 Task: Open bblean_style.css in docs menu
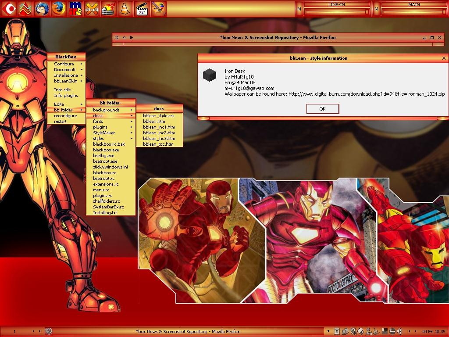[159, 115]
